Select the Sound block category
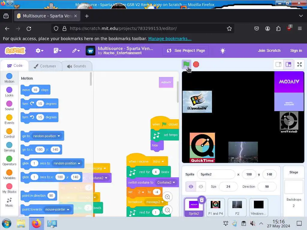The height and width of the screenshot is (230, 307). pyautogui.click(x=9, y=106)
